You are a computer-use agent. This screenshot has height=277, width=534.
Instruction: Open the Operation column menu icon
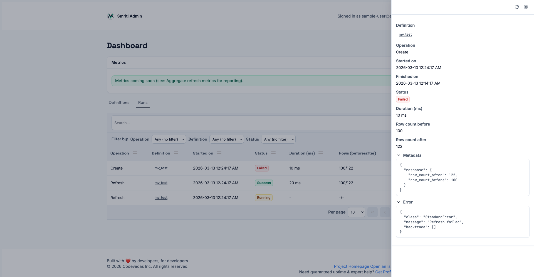[135, 153]
